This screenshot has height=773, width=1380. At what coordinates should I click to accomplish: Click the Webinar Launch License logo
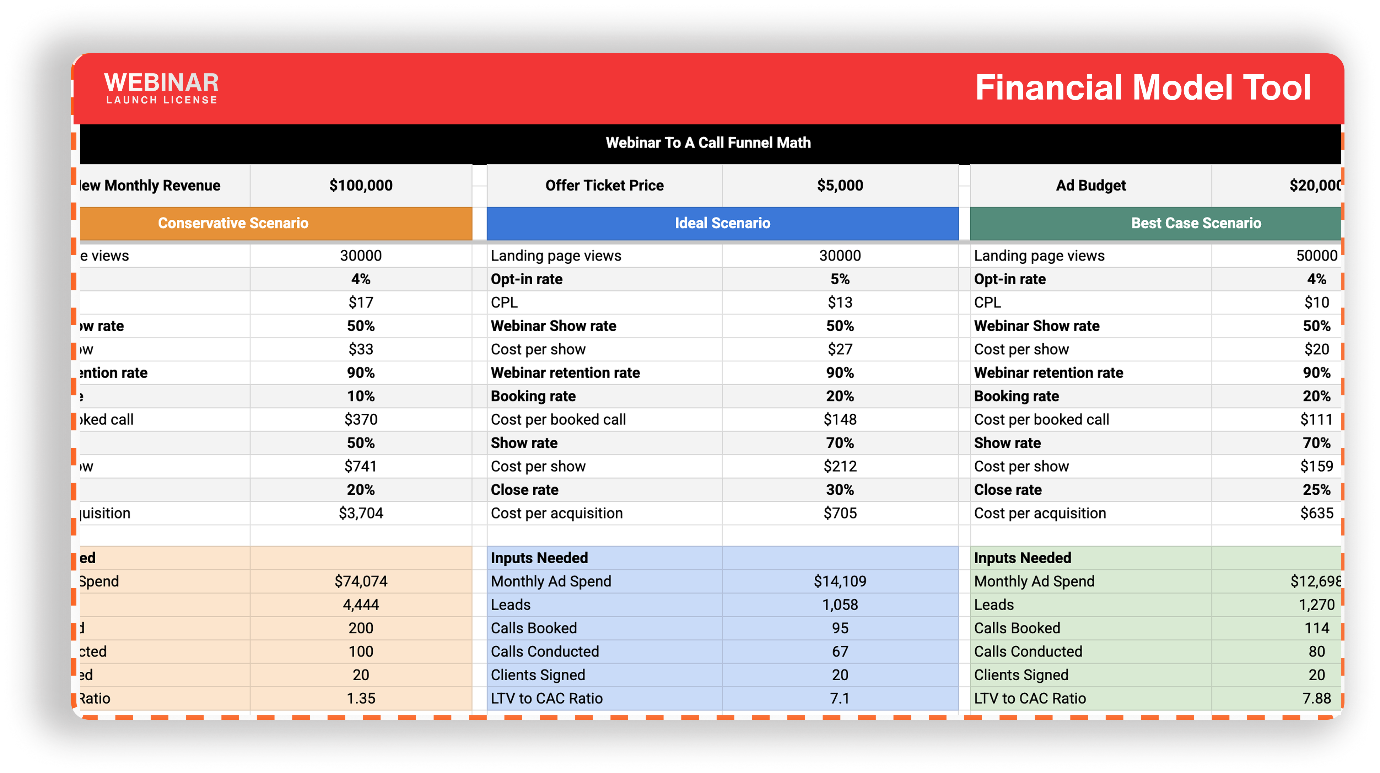[161, 88]
